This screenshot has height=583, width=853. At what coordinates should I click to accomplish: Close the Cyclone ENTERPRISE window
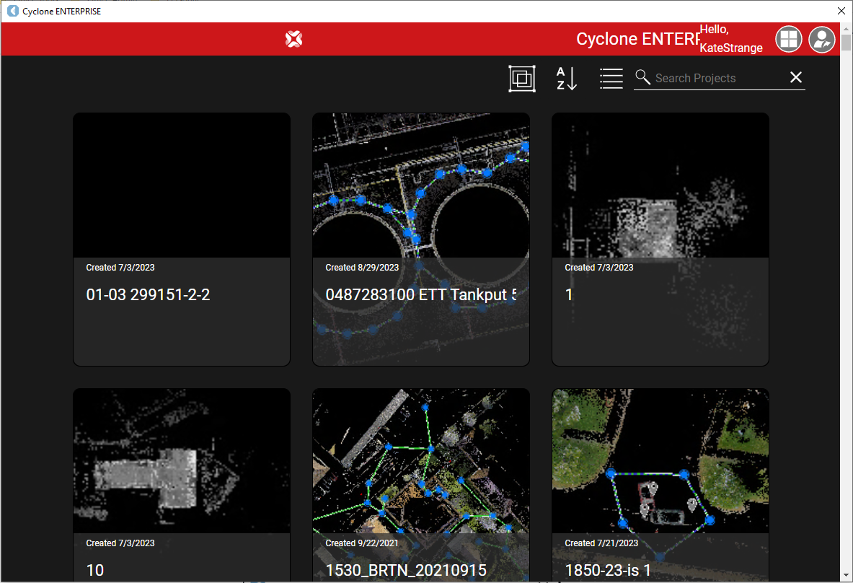tap(840, 11)
